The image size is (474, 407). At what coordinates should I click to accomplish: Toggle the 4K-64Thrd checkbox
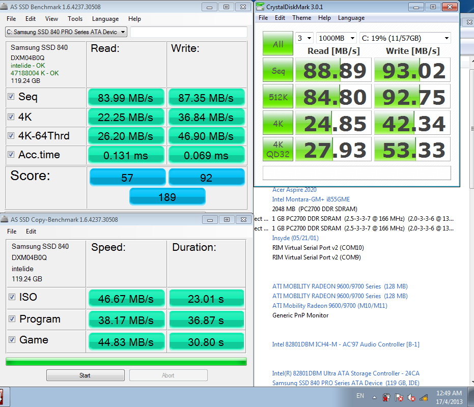click(x=11, y=136)
